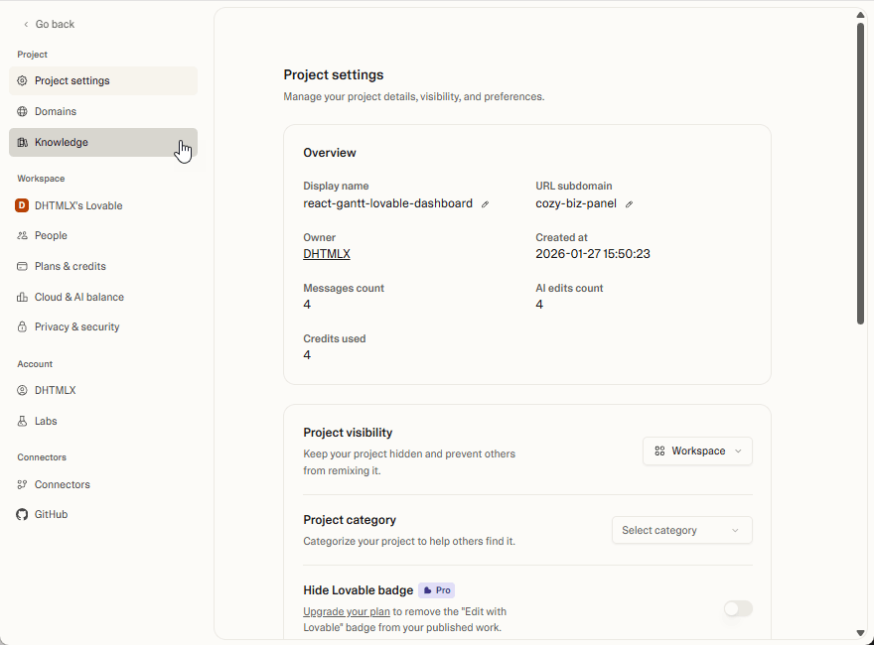Click the DHTMLX owner link
874x645 pixels.
[x=327, y=253]
